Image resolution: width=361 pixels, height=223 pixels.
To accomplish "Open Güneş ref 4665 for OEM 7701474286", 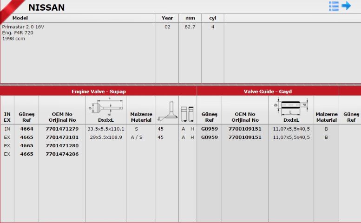I will [x=26, y=154].
